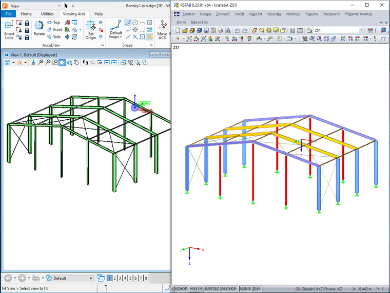Screen dimensions: 390x293
Task: Toggle the Keypoint snap icon
Action: [x=128, y=23]
